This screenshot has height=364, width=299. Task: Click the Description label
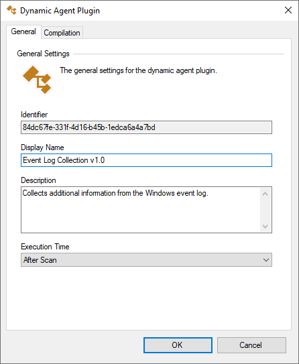tap(38, 180)
